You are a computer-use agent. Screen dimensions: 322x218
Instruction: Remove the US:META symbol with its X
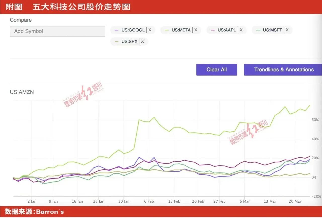pyautogui.click(x=196, y=30)
